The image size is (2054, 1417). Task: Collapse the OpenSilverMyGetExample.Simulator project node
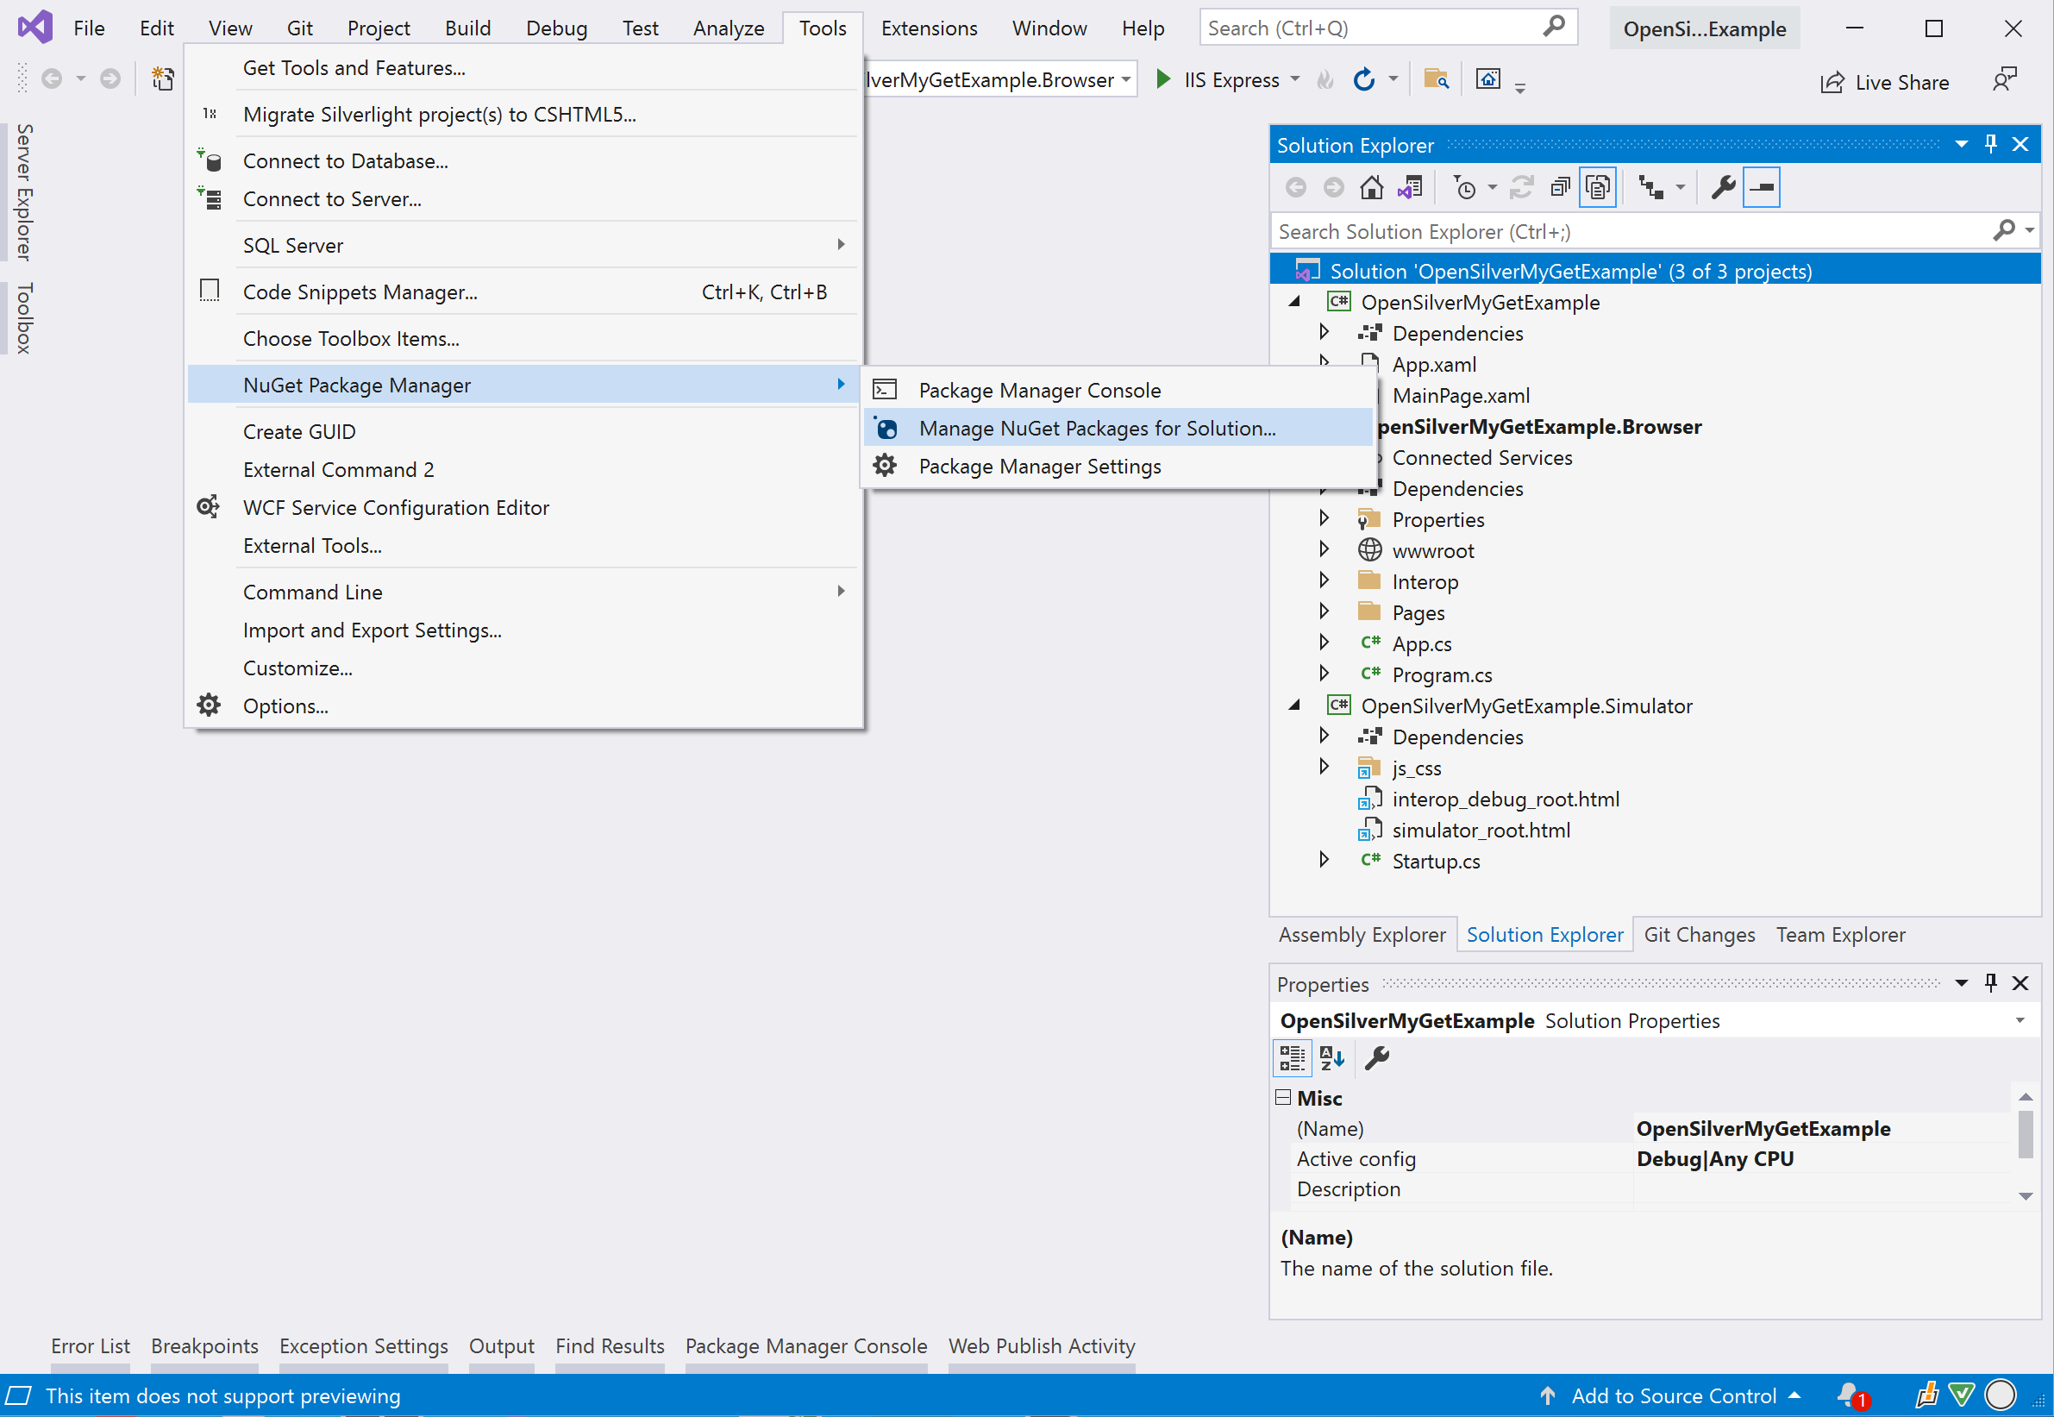pos(1294,705)
